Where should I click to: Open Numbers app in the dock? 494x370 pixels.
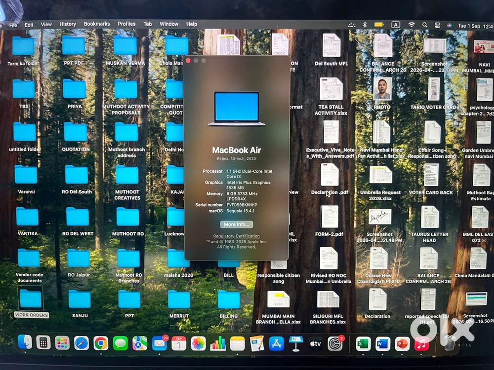click(x=218, y=343)
